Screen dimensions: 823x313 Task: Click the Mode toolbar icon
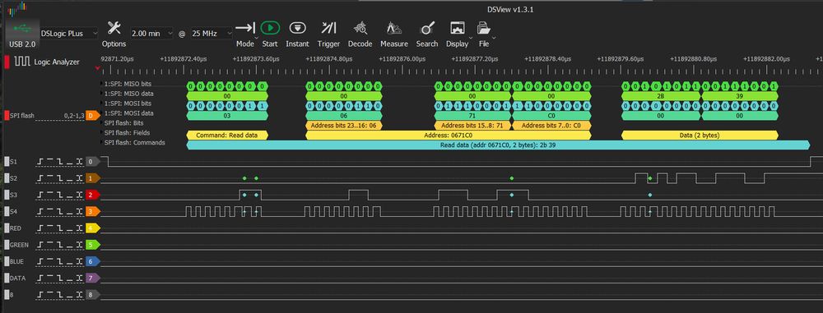point(244,28)
